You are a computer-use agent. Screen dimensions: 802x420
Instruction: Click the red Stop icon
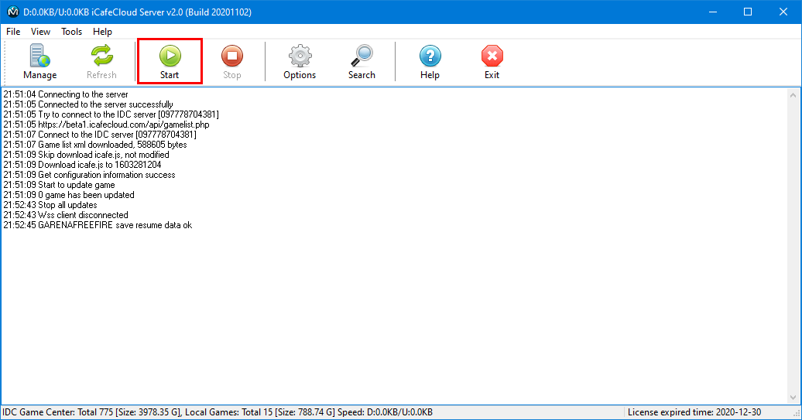coord(232,61)
